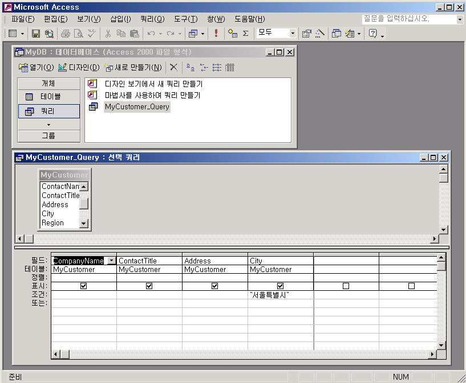
Task: Click the Build wand icon
Action: [320, 34]
